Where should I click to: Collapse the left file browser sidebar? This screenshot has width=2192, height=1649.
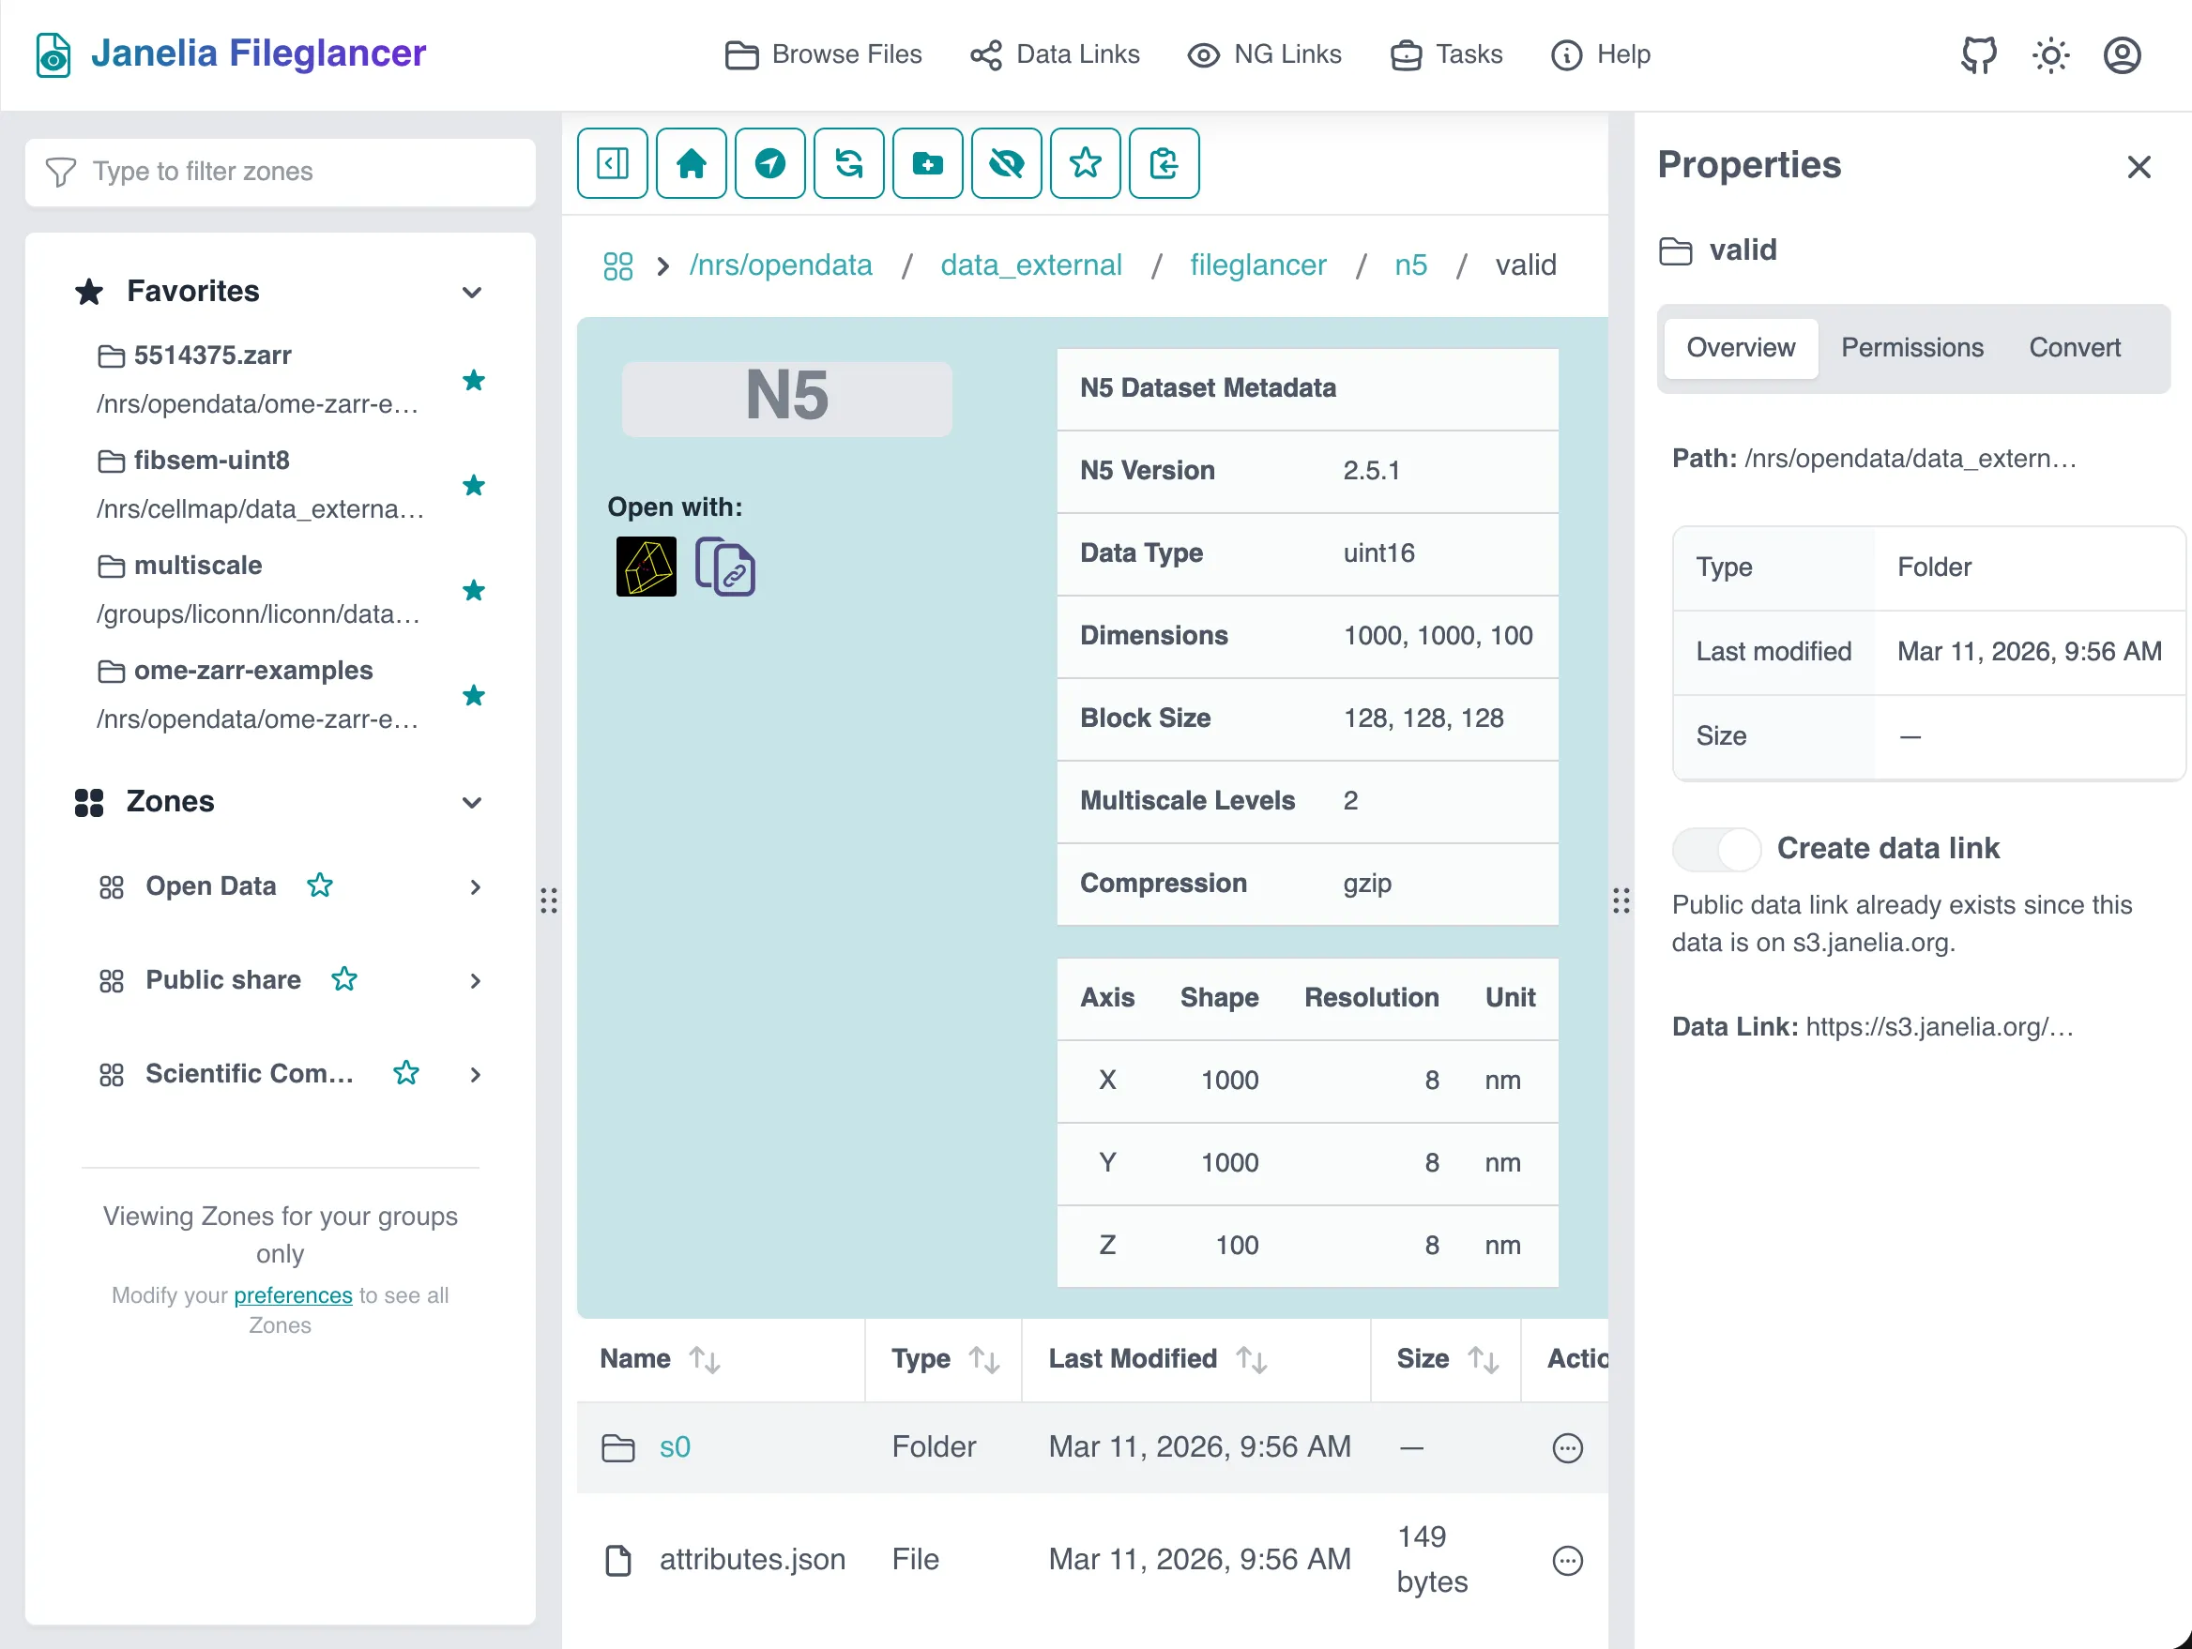point(612,163)
